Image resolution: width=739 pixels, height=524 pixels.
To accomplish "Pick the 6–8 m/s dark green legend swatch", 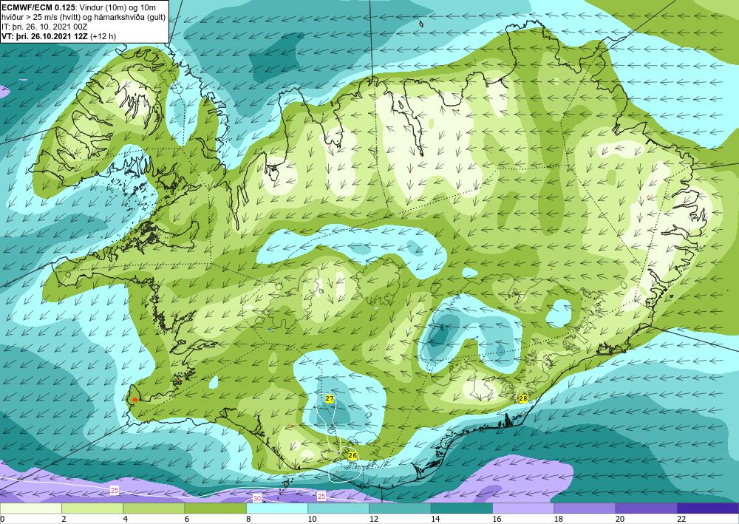I will [215, 508].
